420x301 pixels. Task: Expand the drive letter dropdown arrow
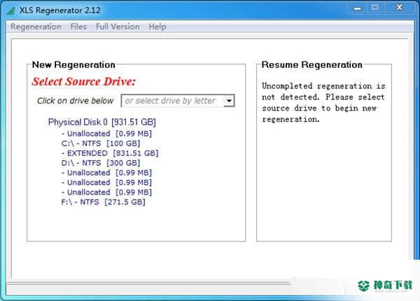[229, 101]
